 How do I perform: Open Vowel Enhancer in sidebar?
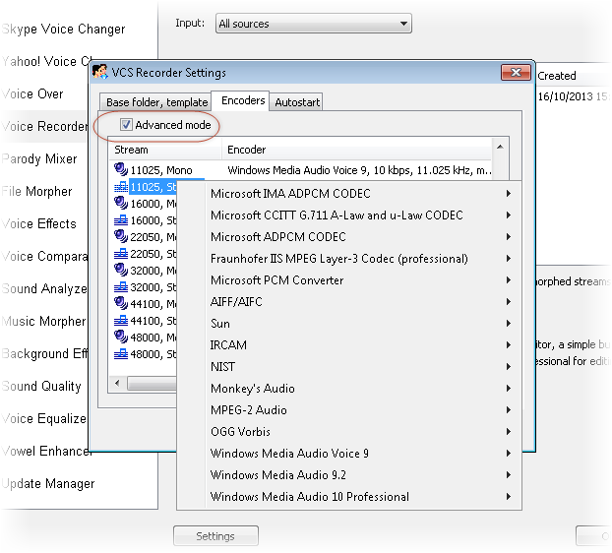pos(45,451)
